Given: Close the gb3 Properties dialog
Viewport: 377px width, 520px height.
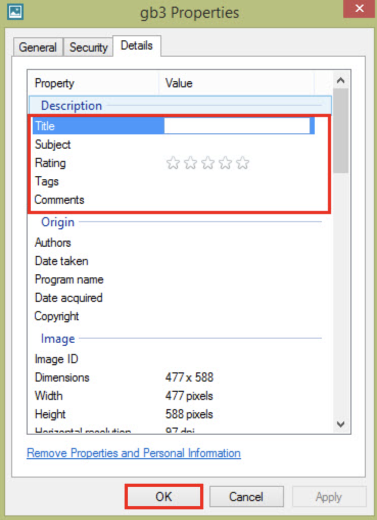Looking at the screenshot, I should pyautogui.click(x=359, y=9).
